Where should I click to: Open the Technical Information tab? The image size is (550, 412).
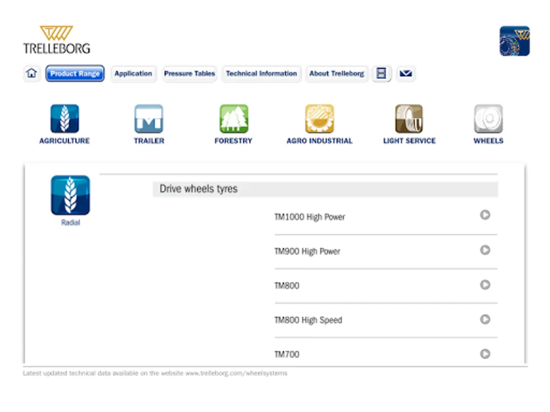pyautogui.click(x=261, y=73)
